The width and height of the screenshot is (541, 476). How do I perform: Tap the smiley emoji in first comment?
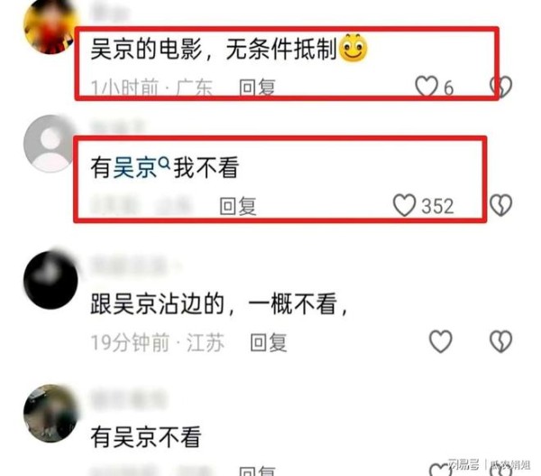coord(353,48)
